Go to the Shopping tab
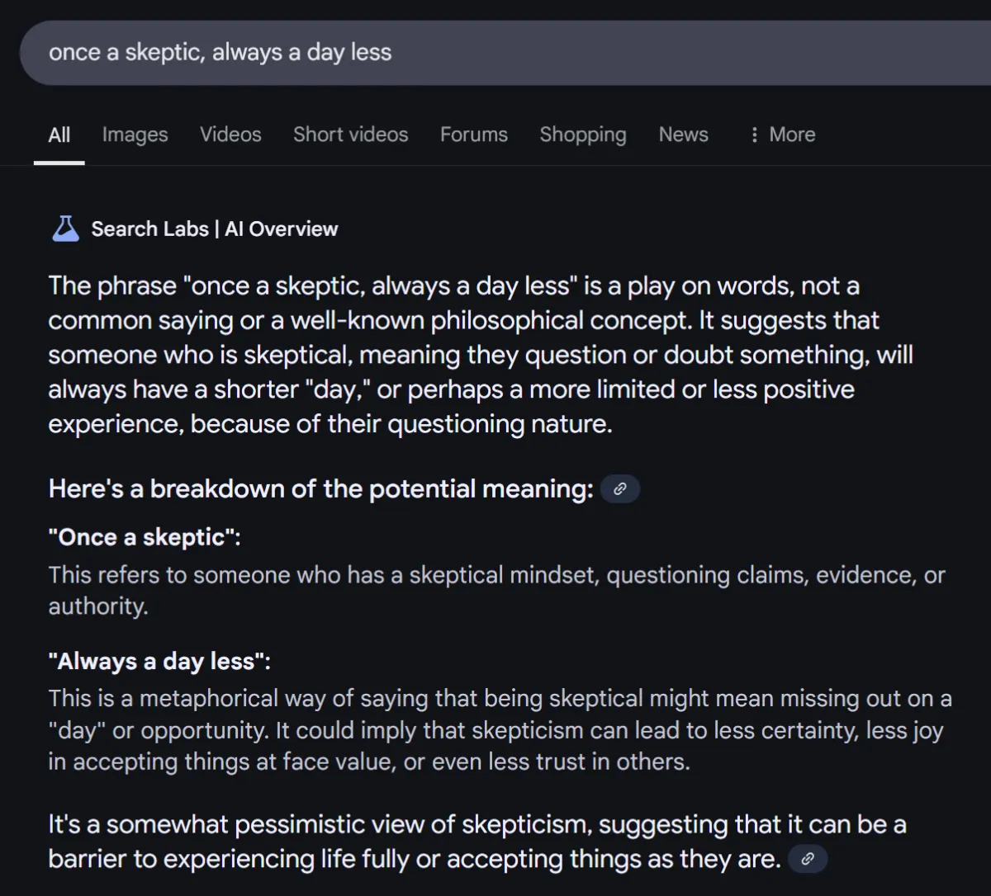Viewport: 991px width, 896px height. coord(583,134)
